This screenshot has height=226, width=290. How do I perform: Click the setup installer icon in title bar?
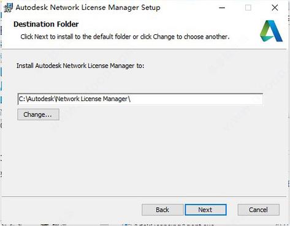8,8
